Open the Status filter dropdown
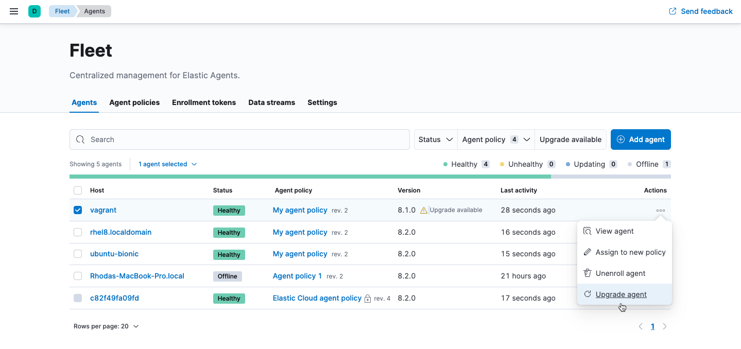Image resolution: width=741 pixels, height=349 pixels. coord(435,139)
